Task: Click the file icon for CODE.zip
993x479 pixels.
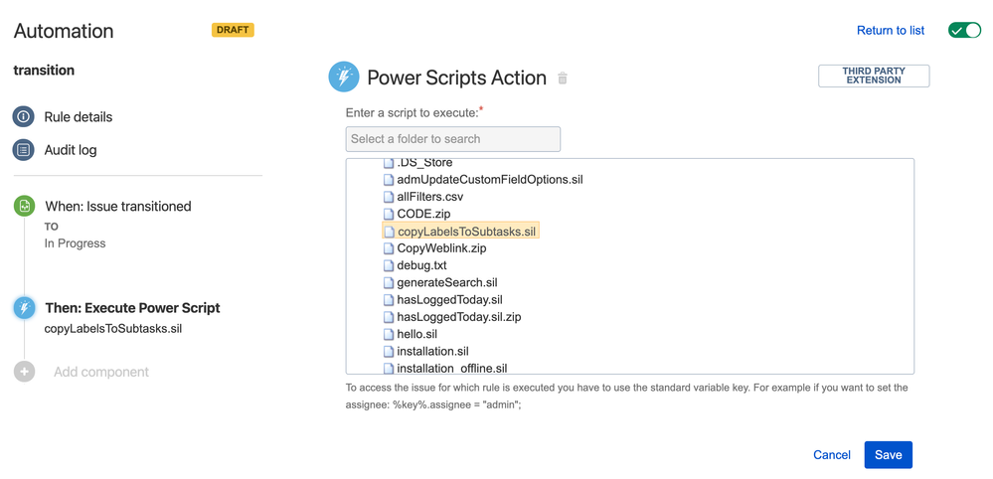Action: (x=389, y=214)
